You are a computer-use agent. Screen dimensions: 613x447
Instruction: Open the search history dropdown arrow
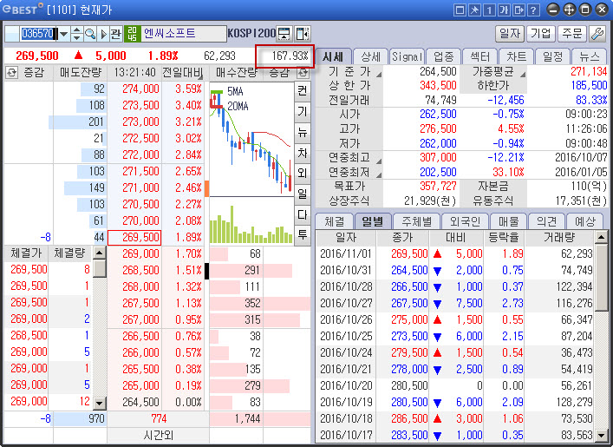(103, 34)
